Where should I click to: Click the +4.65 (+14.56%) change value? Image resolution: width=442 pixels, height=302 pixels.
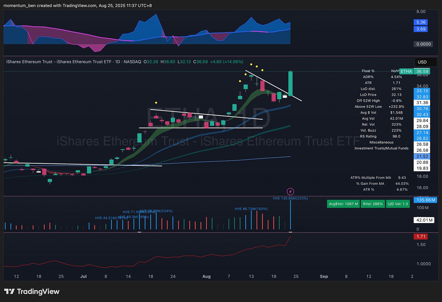click(226, 62)
